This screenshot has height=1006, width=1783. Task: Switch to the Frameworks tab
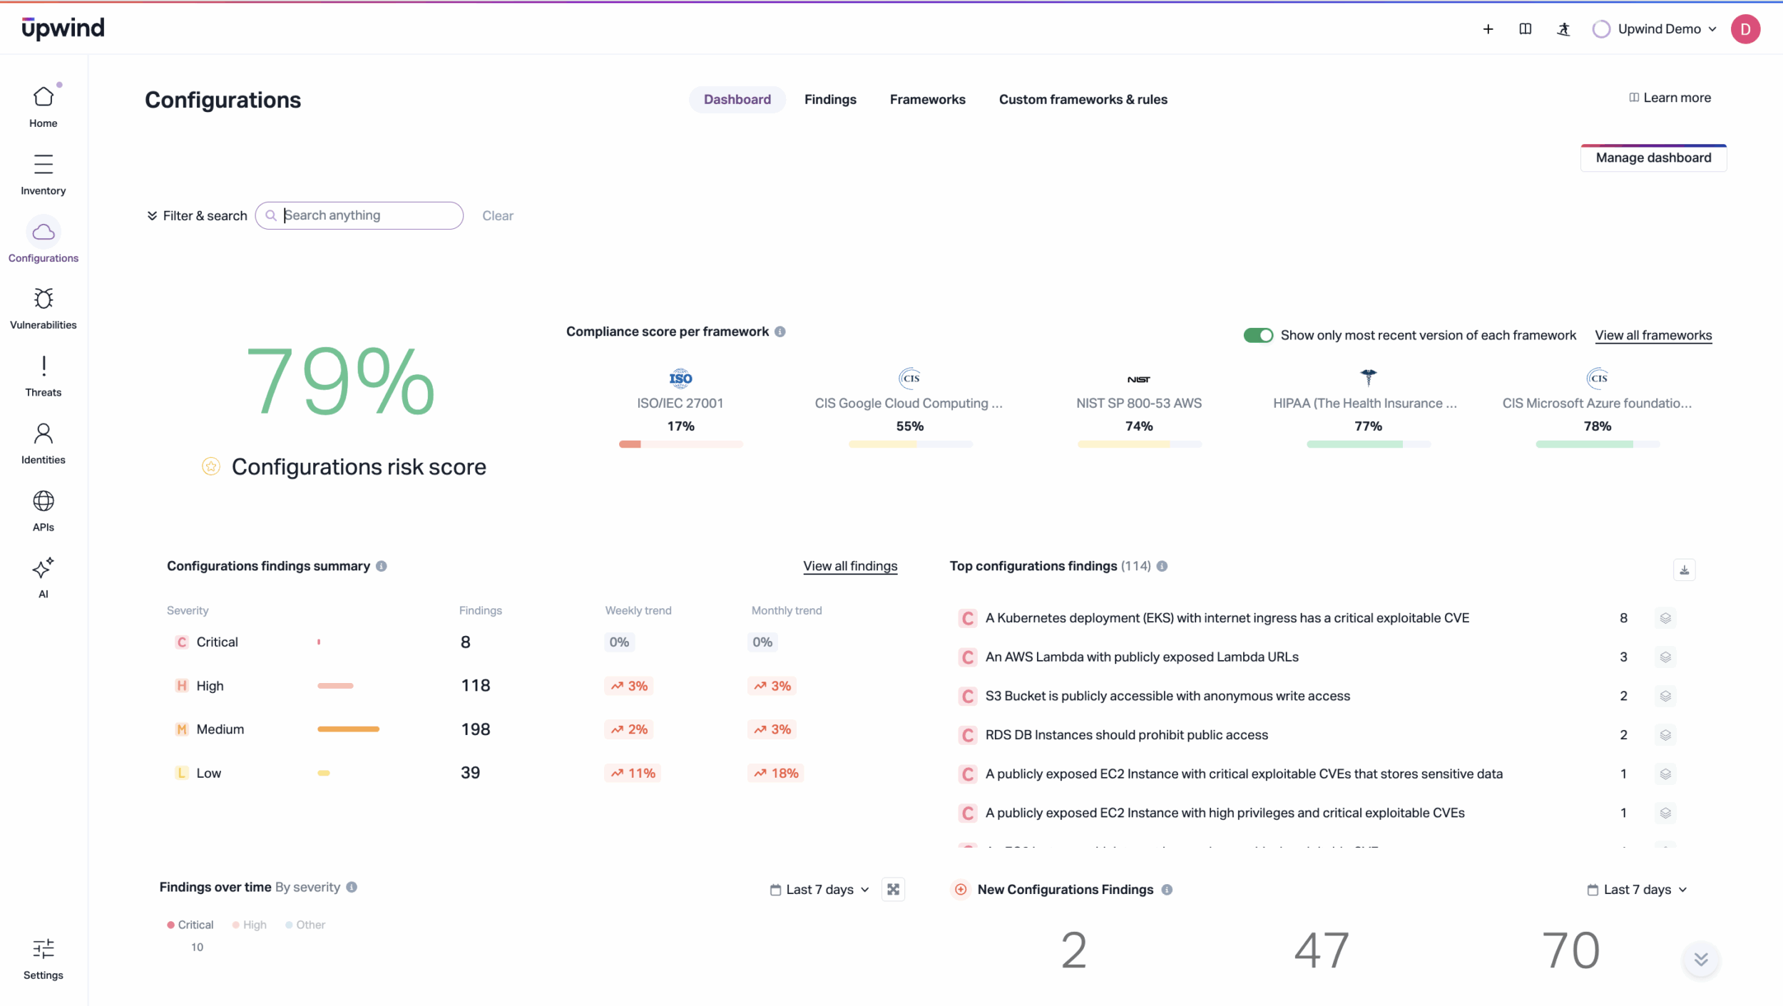tap(927, 100)
